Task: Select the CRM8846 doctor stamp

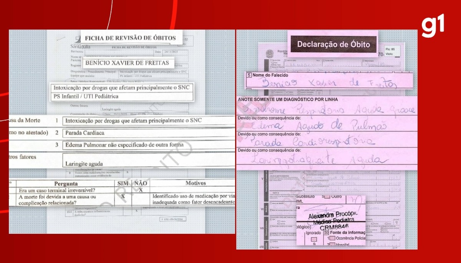Action: [x=335, y=227]
